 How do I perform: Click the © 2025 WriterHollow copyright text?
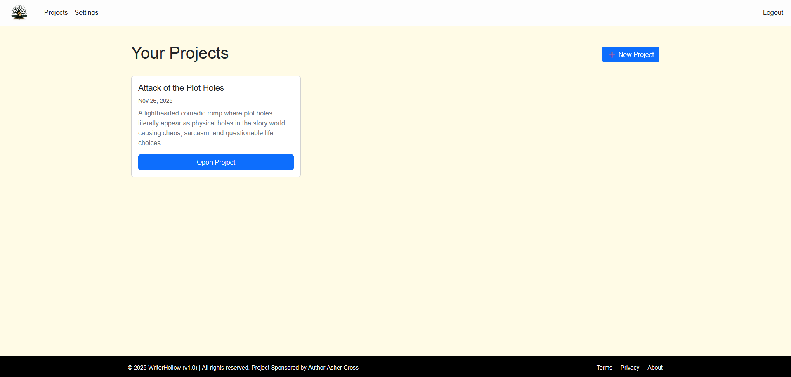(154, 368)
